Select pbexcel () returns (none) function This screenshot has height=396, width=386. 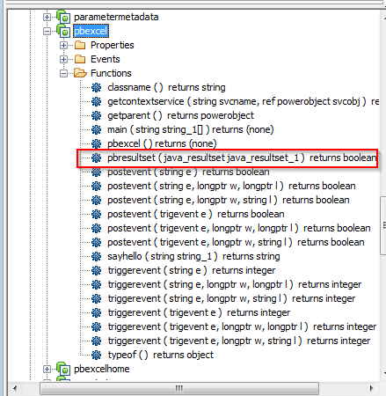(162, 143)
